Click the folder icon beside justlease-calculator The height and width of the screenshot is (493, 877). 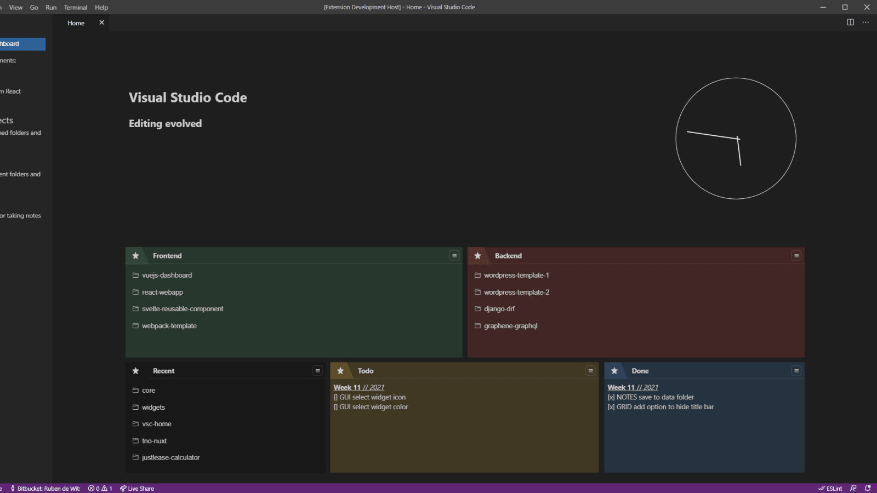135,457
